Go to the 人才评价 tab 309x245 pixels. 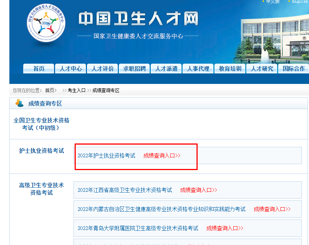pyautogui.click(x=102, y=69)
